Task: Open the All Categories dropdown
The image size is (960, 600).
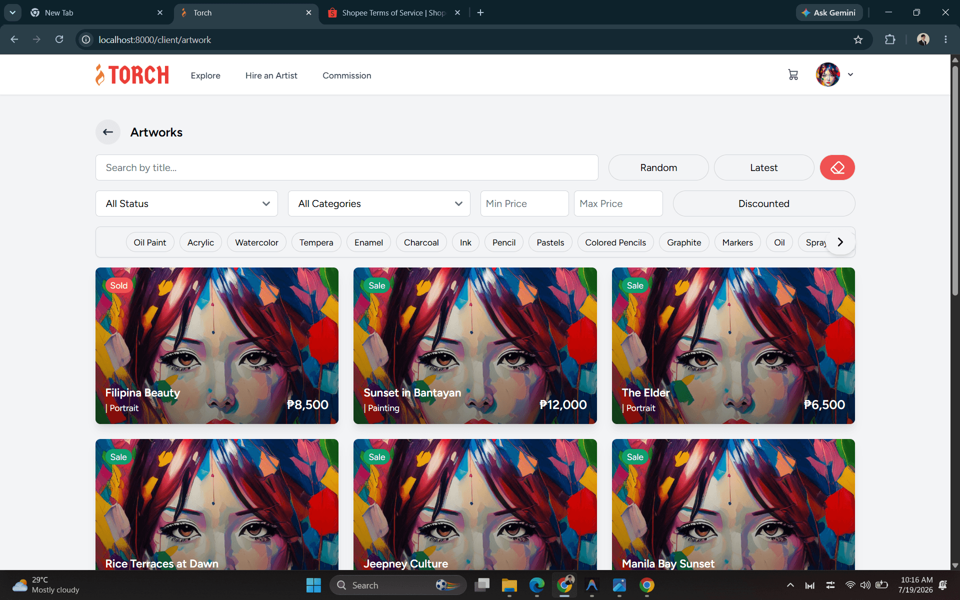Action: pos(379,203)
